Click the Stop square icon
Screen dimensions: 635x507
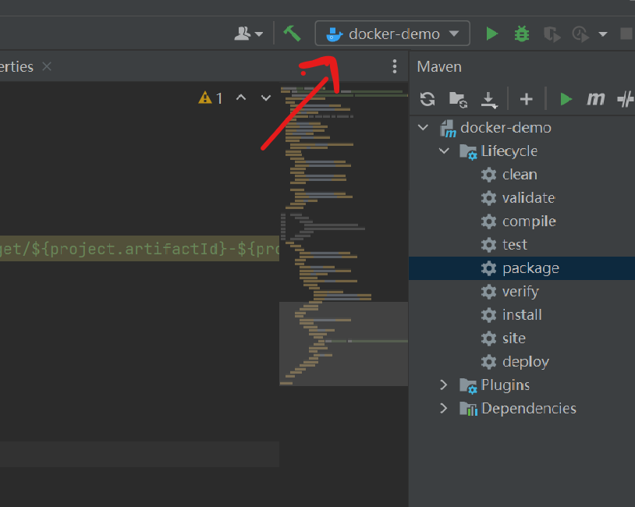click(x=626, y=34)
